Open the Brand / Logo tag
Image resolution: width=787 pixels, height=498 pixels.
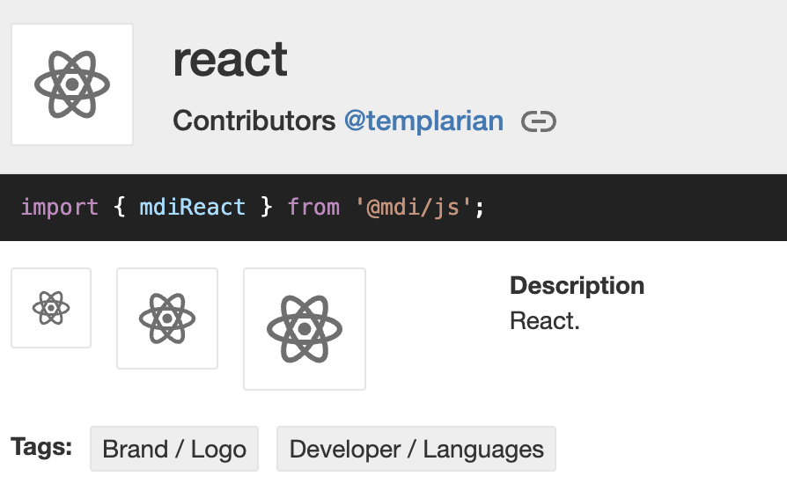(x=174, y=449)
